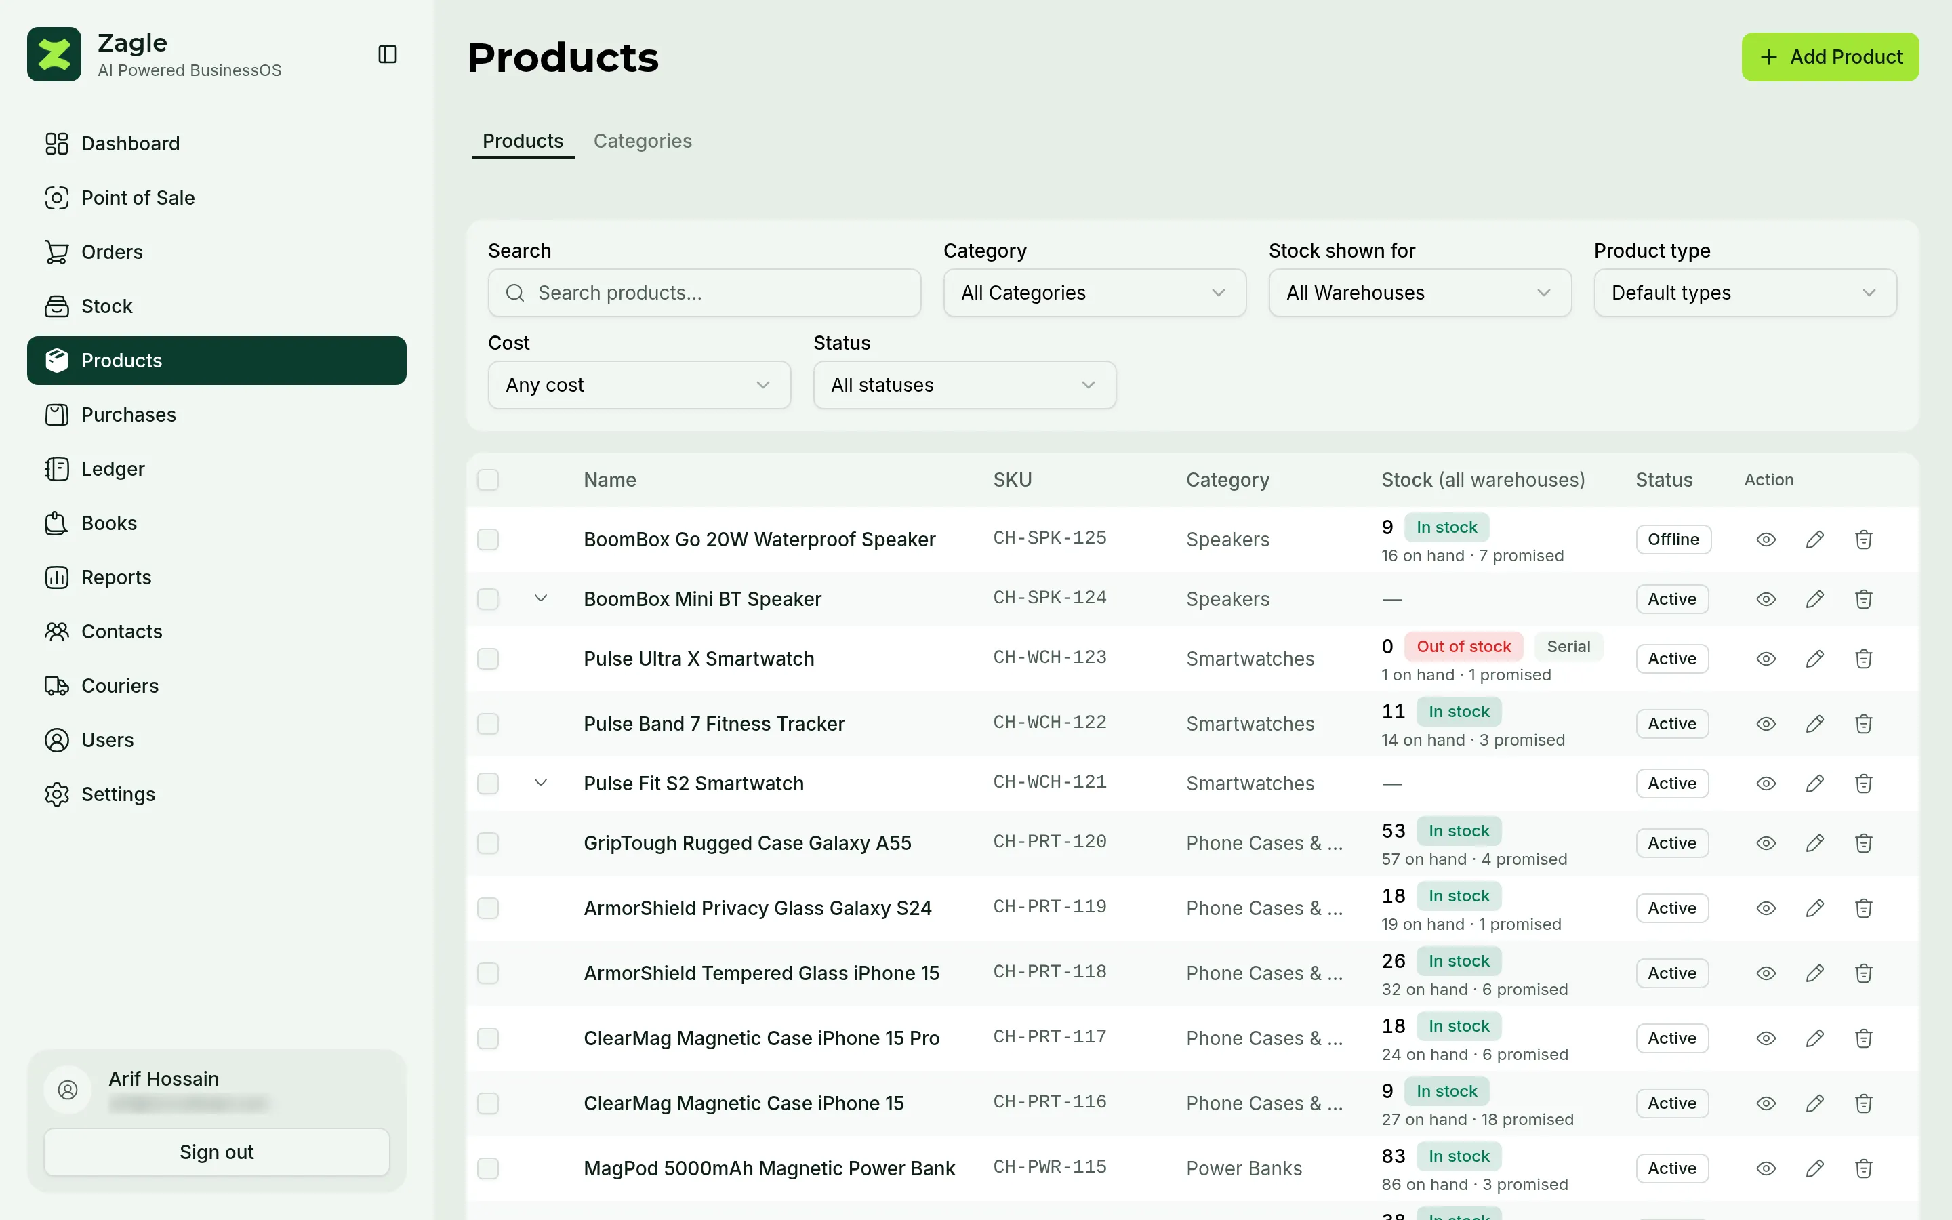Edit ArmorShield Privacy Glass Galaxy S24
Image resolution: width=1952 pixels, height=1220 pixels.
pos(1815,908)
